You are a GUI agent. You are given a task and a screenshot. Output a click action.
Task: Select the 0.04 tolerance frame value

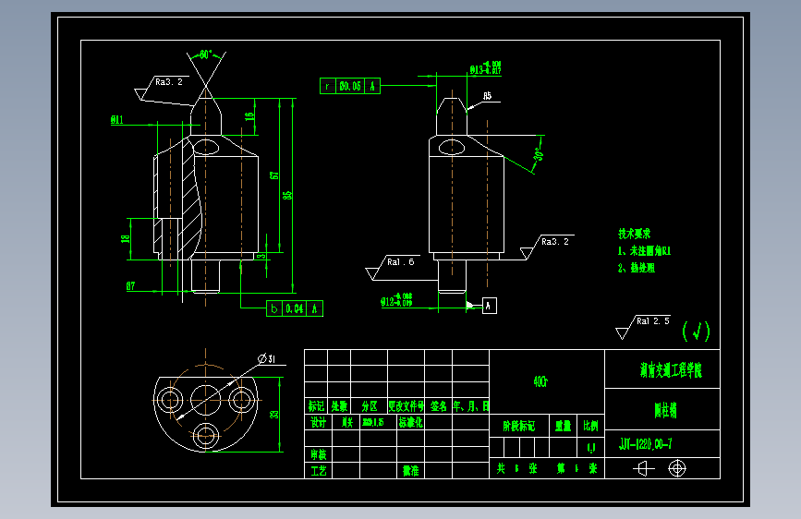pyautogui.click(x=294, y=308)
